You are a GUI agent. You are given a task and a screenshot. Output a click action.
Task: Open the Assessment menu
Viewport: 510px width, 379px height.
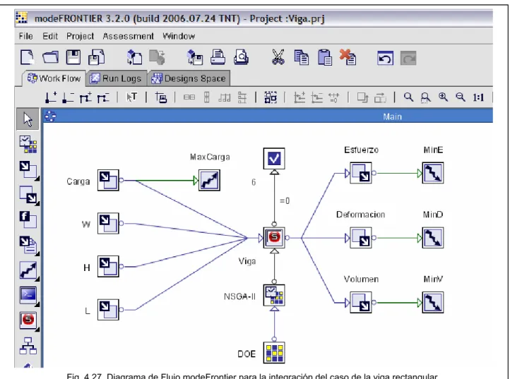[128, 36]
